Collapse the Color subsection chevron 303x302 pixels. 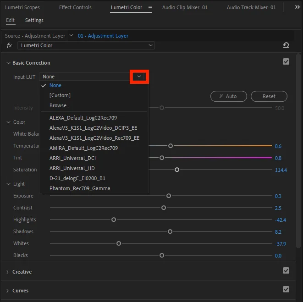[8, 122]
